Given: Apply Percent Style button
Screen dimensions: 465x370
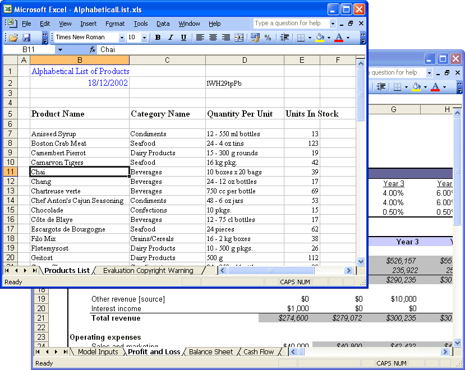Looking at the screenshot, I should (268, 38).
